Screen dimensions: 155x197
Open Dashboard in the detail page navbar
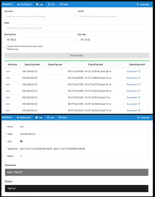point(23,117)
